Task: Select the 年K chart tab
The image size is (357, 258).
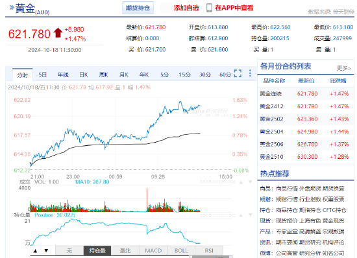Action: (144, 75)
